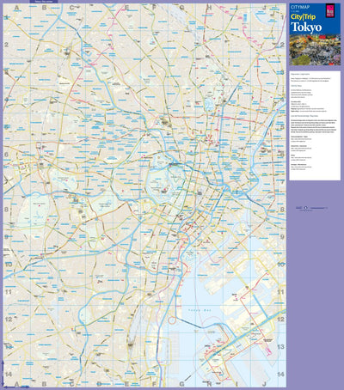Click the large white Tokyo title

(306, 27)
